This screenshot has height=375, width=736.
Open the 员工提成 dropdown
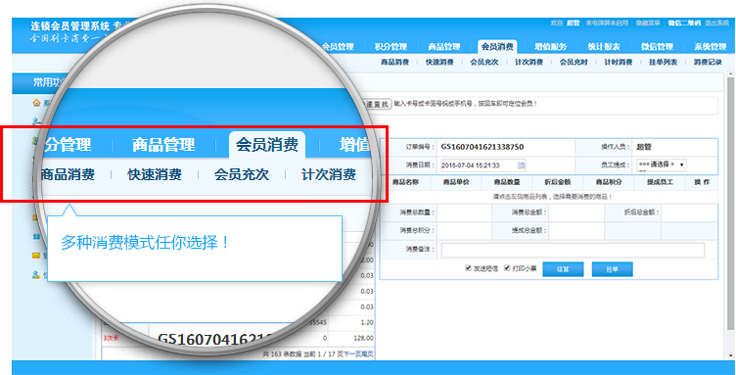tap(662, 165)
